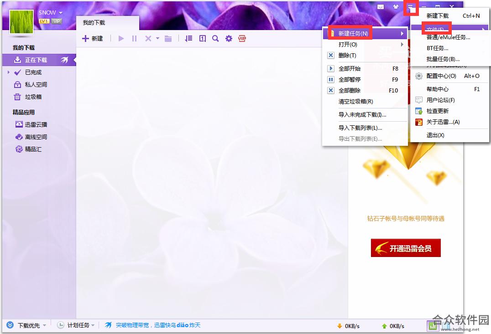Screen dimensions: 491x334
Task: Choose 全部暂停 from the menu
Action: click(365, 79)
